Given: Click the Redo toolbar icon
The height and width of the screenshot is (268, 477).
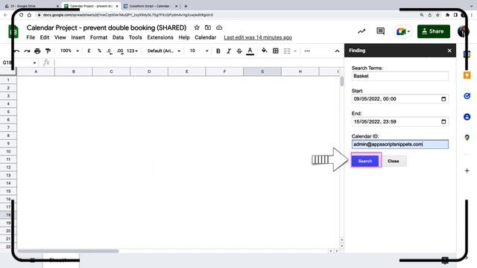Looking at the screenshot, I should click(x=27, y=51).
